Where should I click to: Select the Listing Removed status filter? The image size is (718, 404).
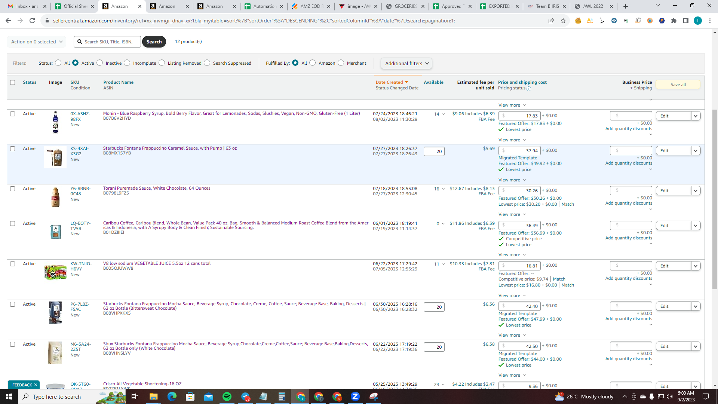click(x=162, y=63)
